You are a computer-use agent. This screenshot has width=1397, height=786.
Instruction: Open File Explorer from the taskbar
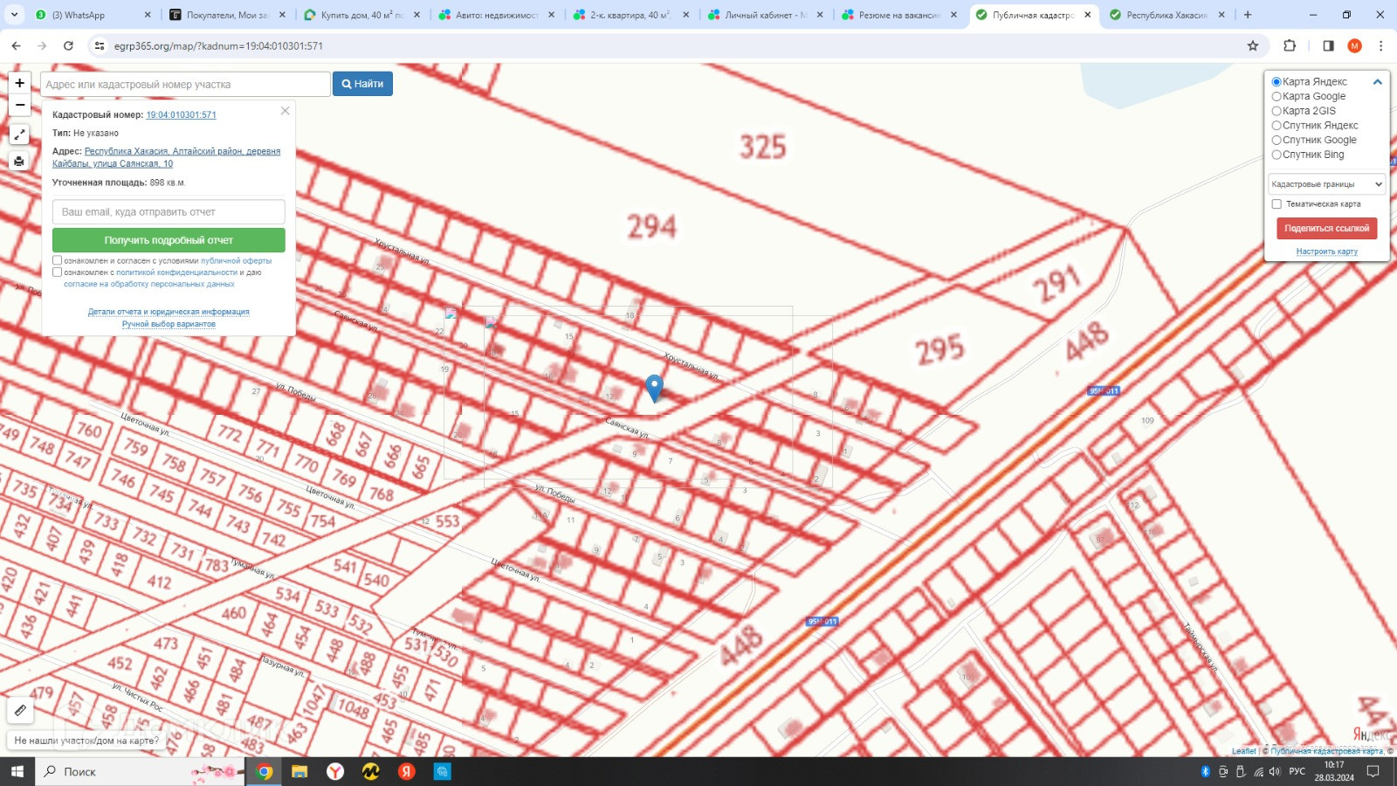tap(299, 771)
